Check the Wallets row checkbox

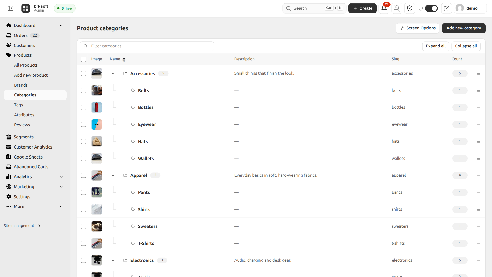(x=84, y=158)
